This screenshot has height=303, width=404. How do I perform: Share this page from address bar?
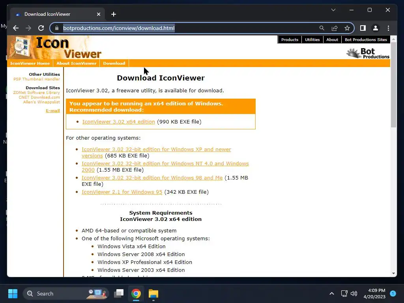(335, 28)
